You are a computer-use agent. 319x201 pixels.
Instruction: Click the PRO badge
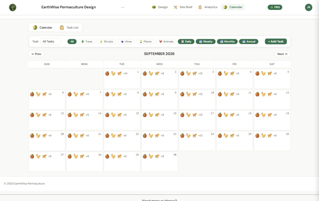point(275,7)
